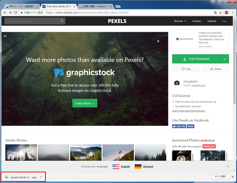Screen dimensions: 237x183
Task: Click the Squarespace logo in the ad
Action: 184,39
